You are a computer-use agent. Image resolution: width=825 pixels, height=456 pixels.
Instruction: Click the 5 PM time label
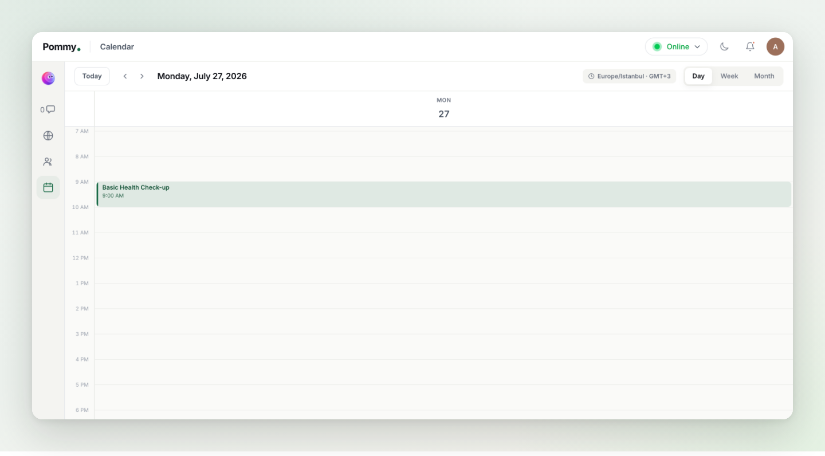pos(82,384)
